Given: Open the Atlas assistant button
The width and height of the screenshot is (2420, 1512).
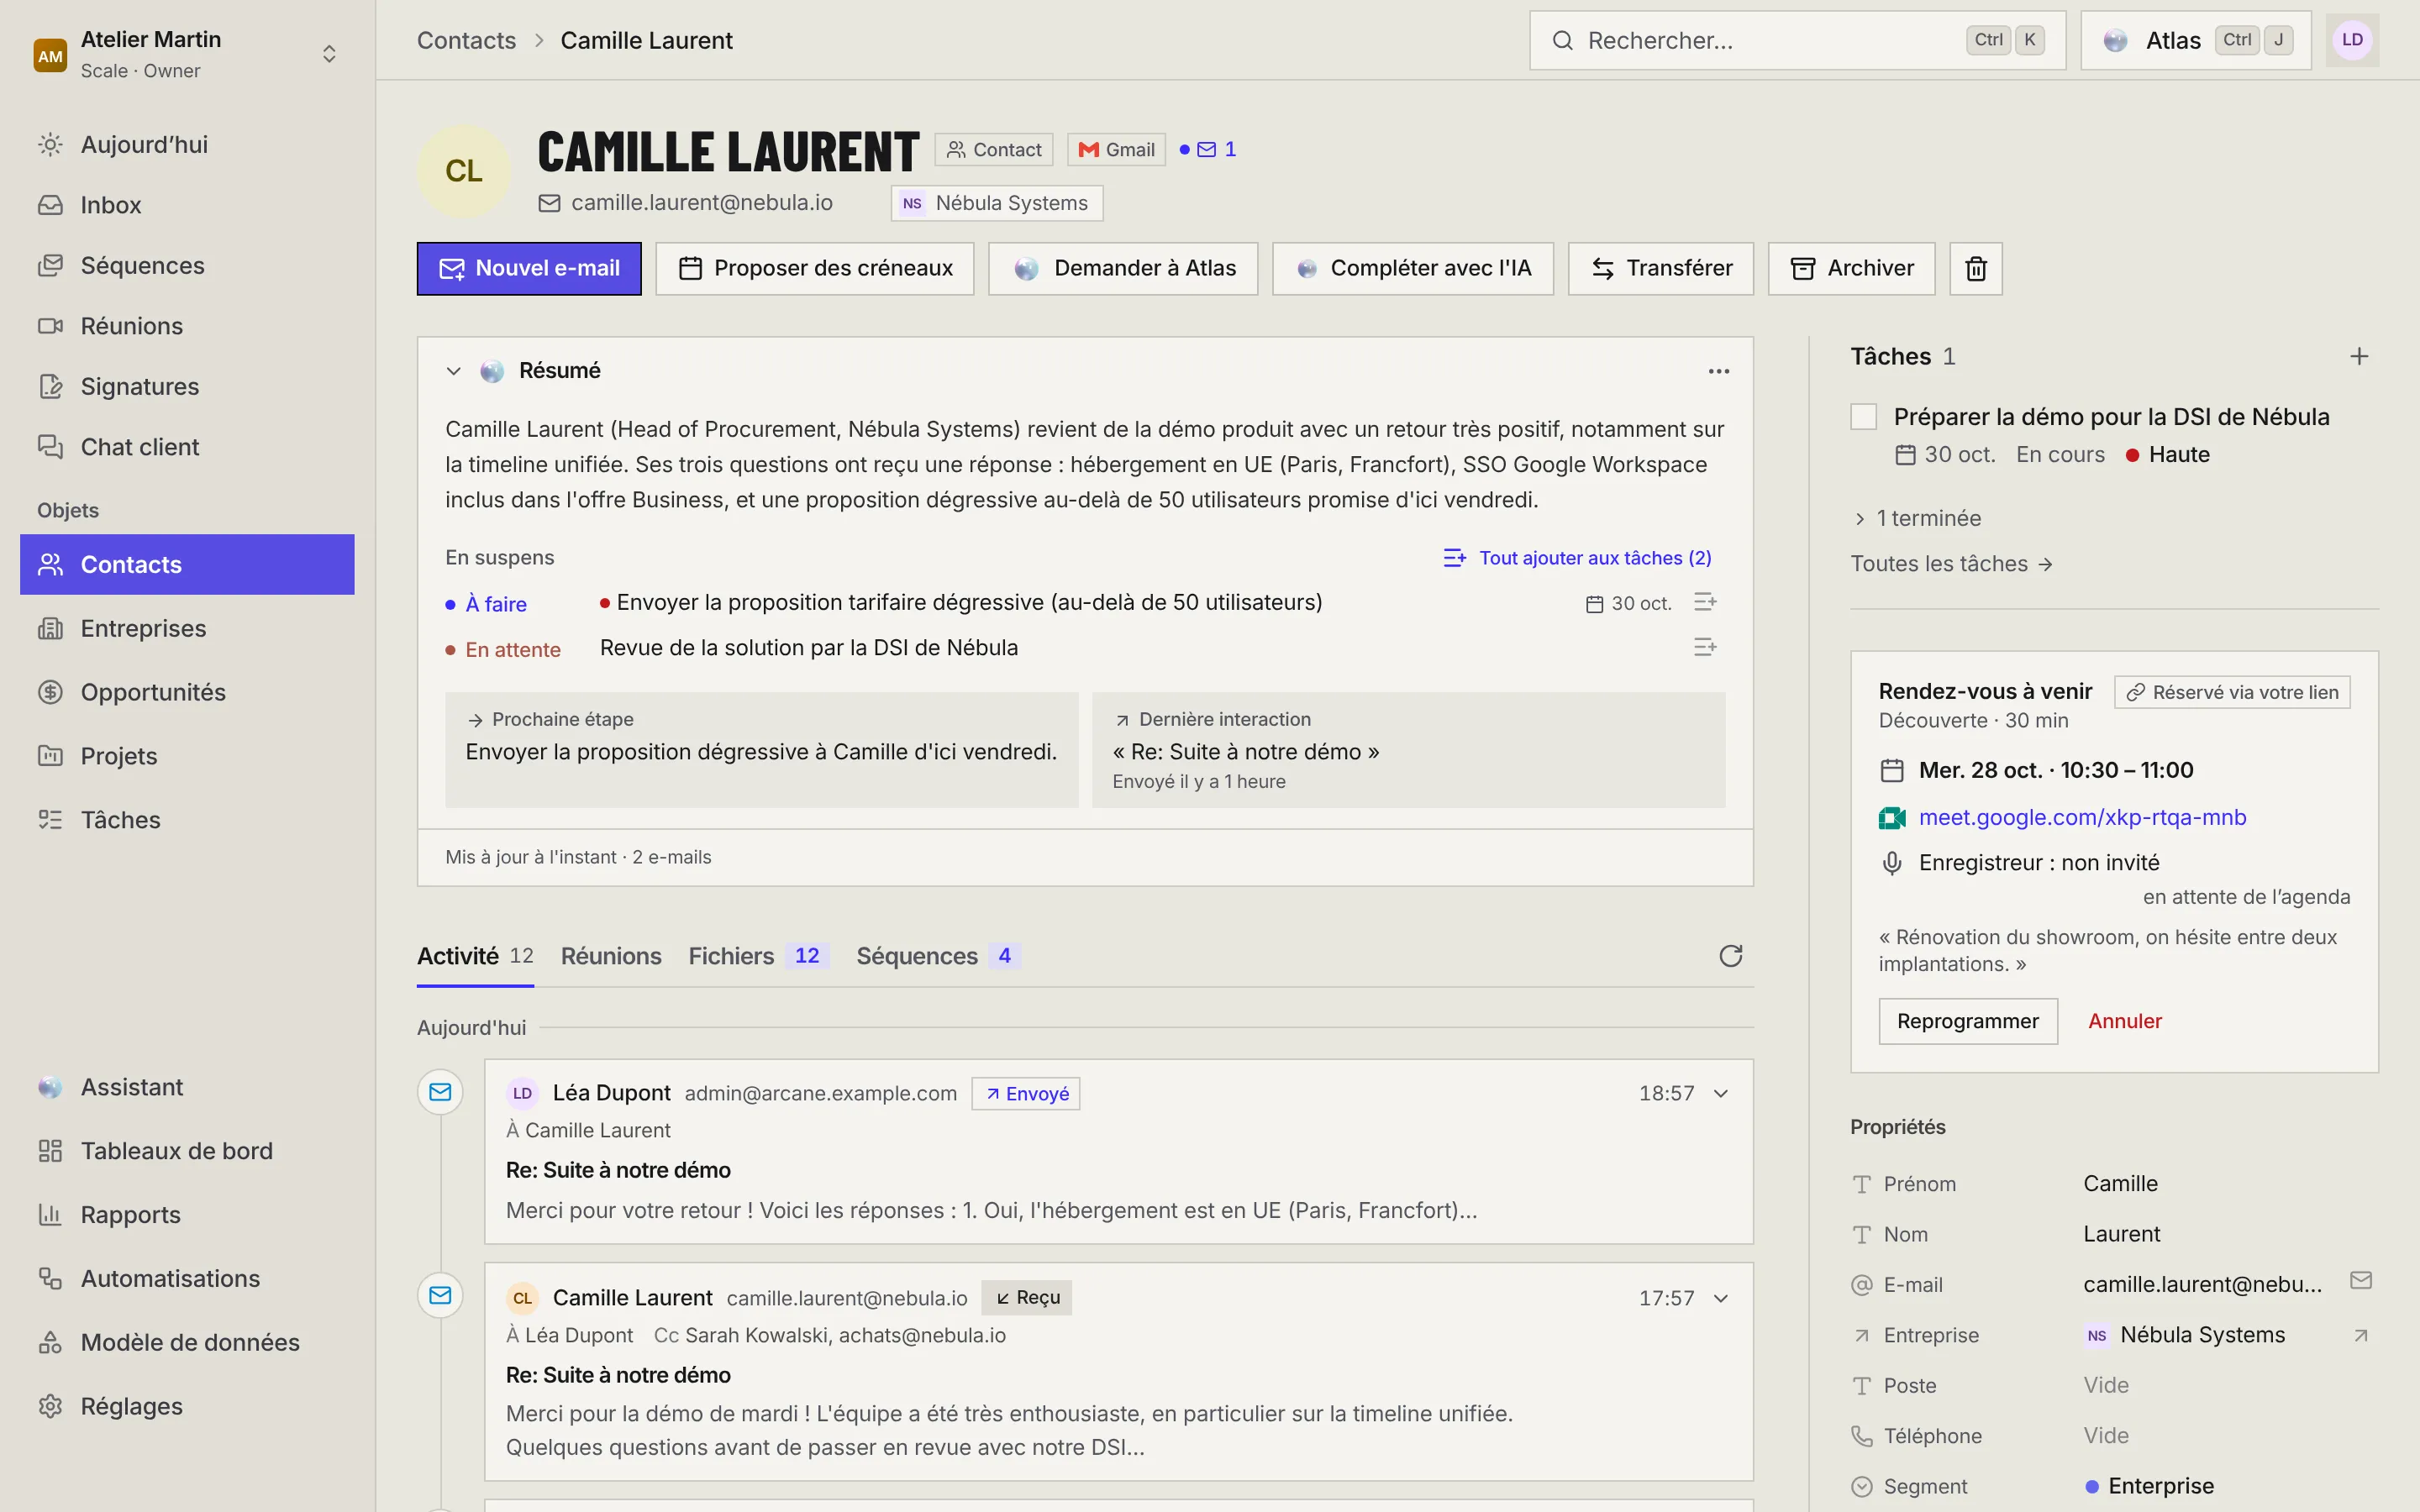Looking at the screenshot, I should point(2196,40).
